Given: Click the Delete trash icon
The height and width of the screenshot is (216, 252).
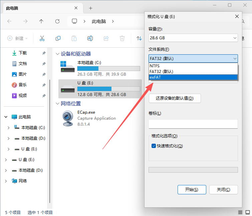Looking at the screenshot, I should [x=122, y=38].
